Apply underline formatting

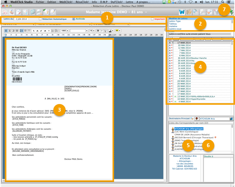point(105,31)
